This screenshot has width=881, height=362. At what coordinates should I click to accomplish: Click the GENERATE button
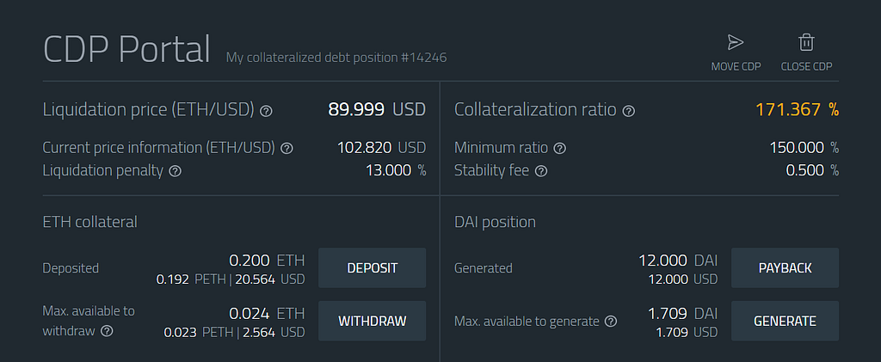785,321
